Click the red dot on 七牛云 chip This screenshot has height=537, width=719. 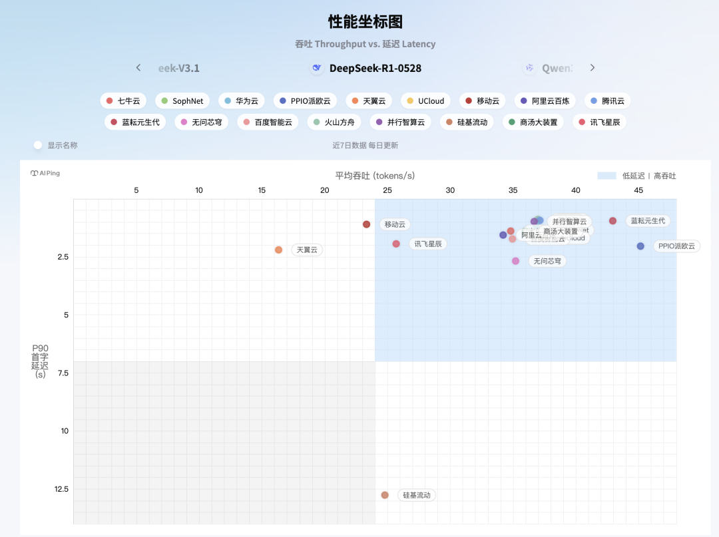point(111,100)
